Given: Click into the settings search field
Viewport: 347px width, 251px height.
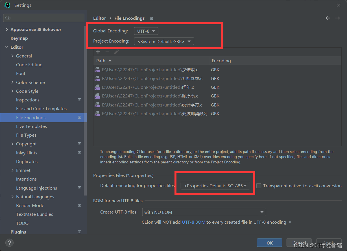Looking at the screenshot, I should point(44,18).
